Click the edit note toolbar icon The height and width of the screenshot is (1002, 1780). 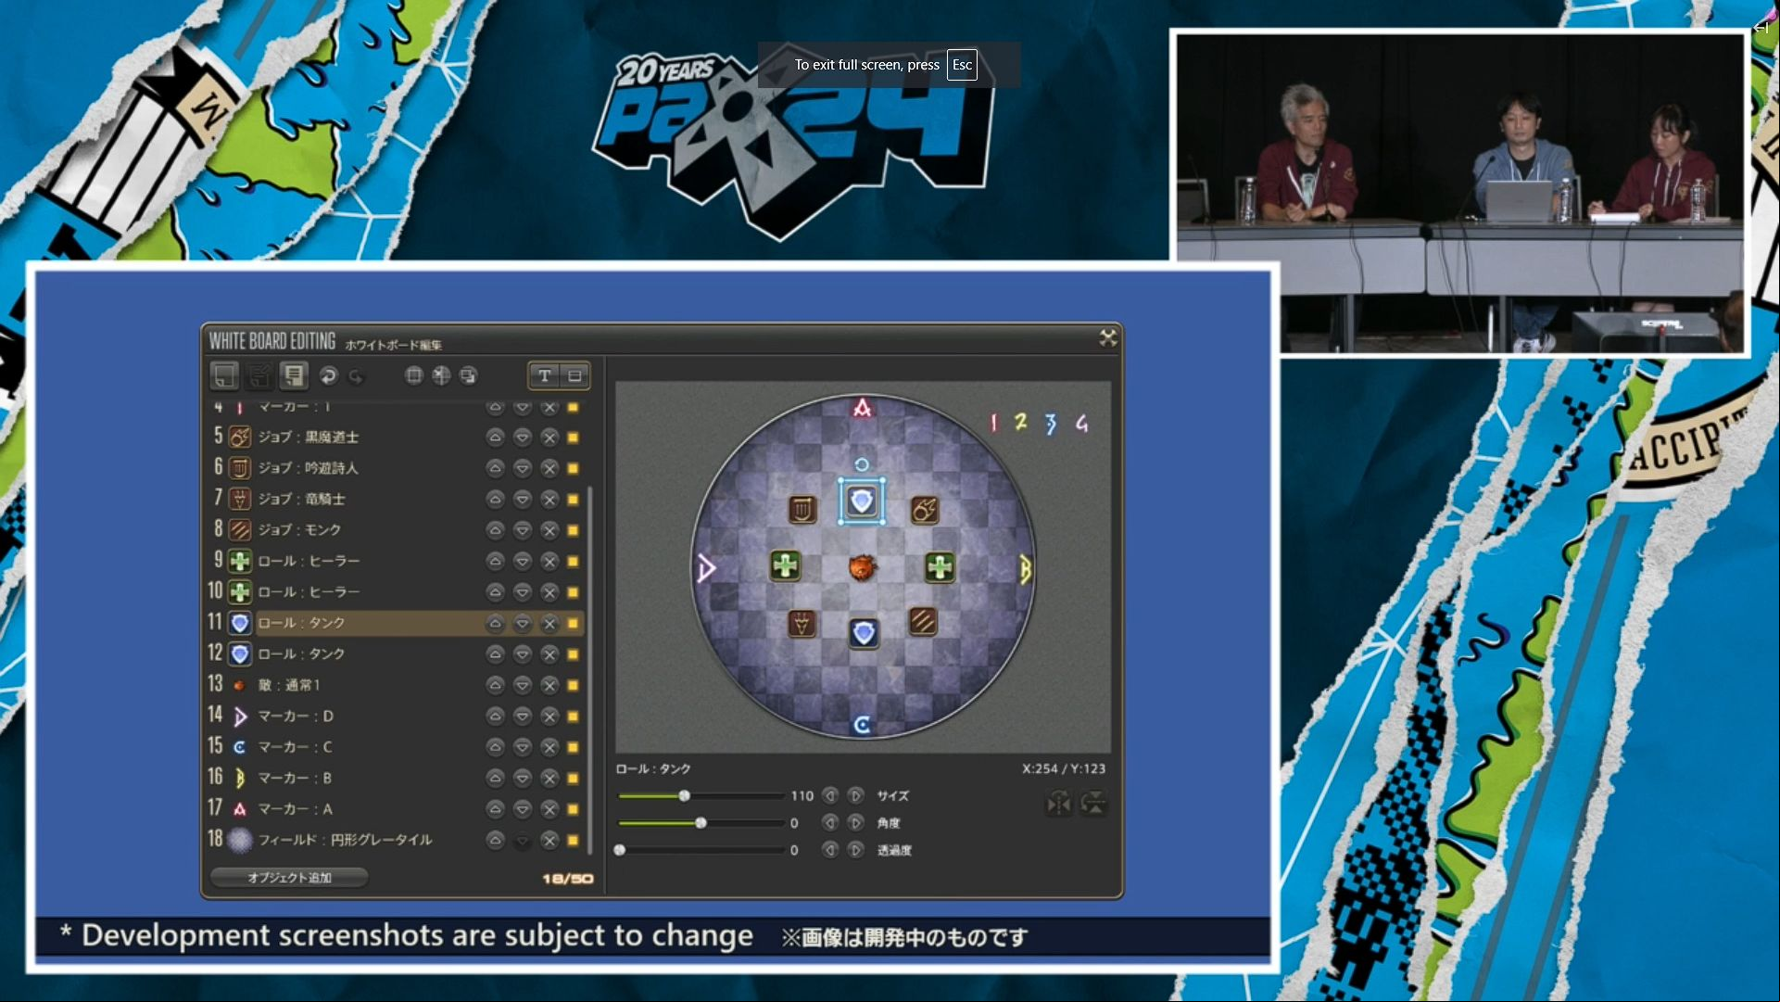(259, 375)
